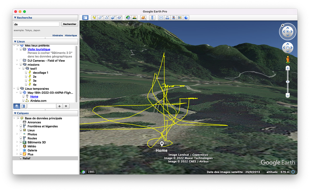310x191 pixels.
Task: Click the Street View pegman icon
Action: [x=288, y=60]
